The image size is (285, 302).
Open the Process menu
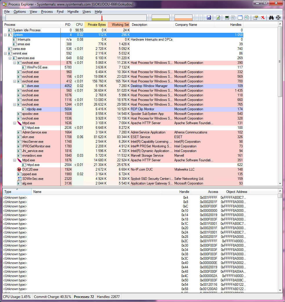47,12
